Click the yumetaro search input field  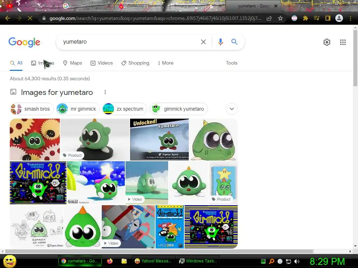130,42
